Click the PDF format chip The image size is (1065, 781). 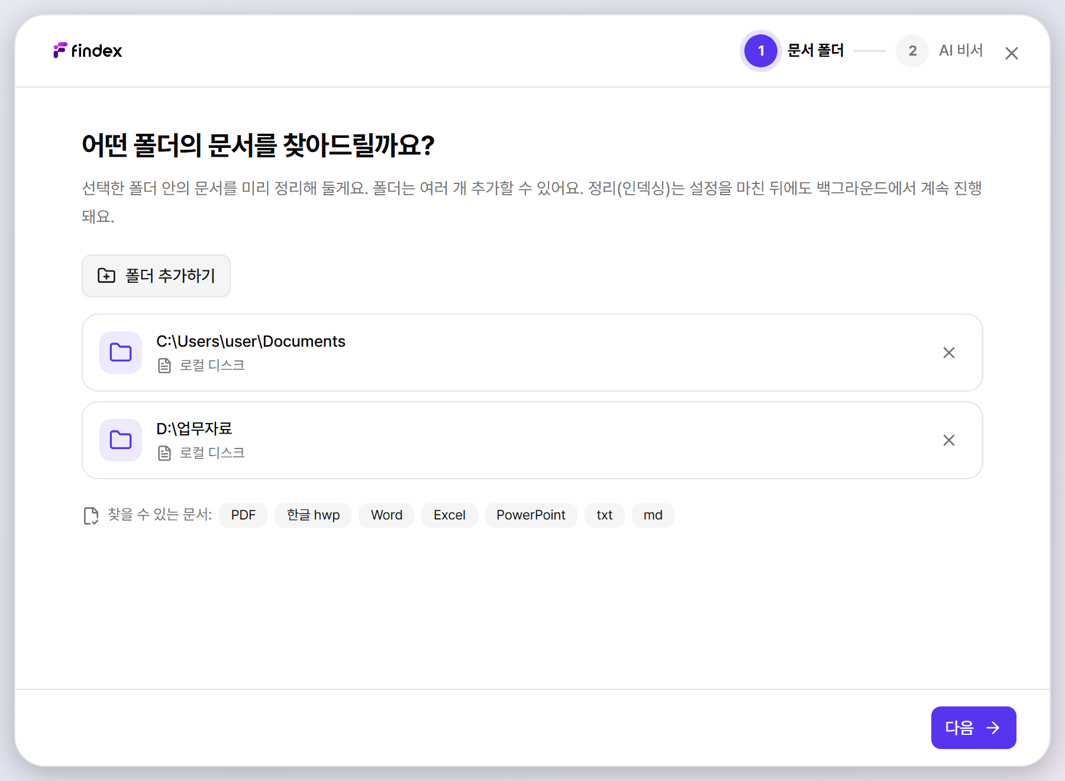[x=243, y=515]
